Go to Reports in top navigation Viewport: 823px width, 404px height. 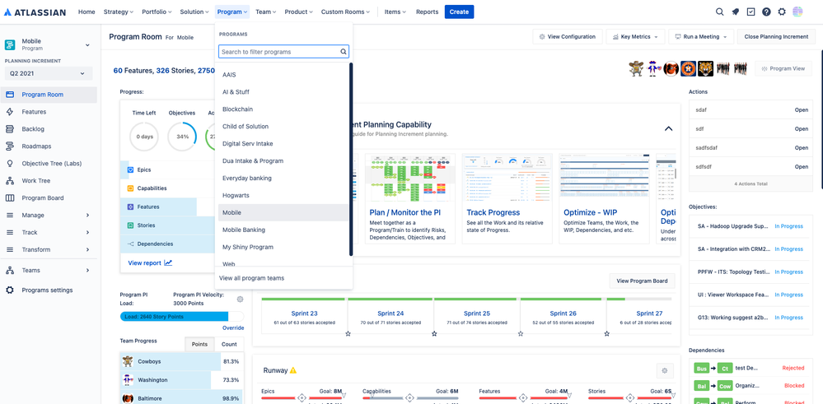[427, 12]
